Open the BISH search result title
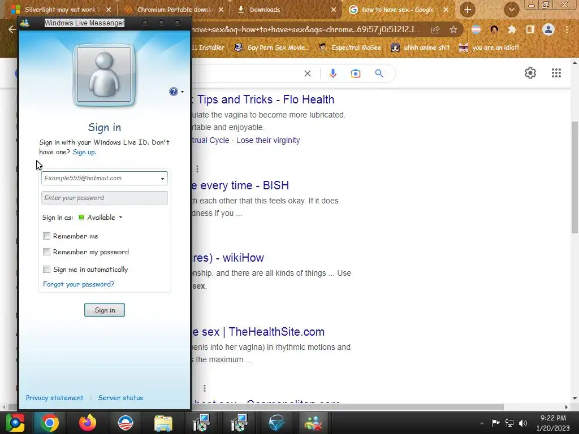The image size is (579, 434). [240, 185]
